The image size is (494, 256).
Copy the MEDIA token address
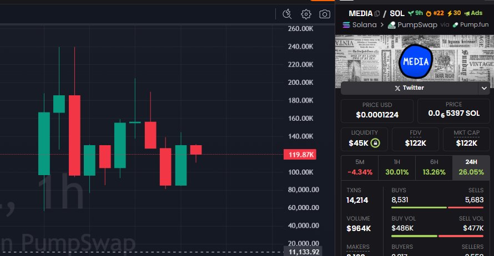point(377,13)
